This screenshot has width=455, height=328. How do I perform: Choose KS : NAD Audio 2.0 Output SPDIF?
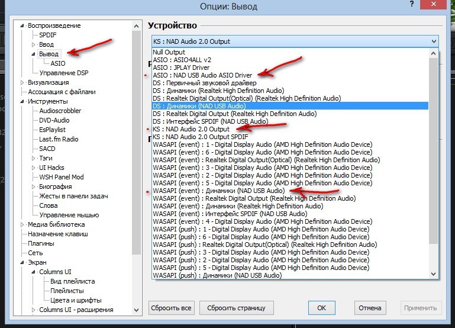[x=290, y=137]
